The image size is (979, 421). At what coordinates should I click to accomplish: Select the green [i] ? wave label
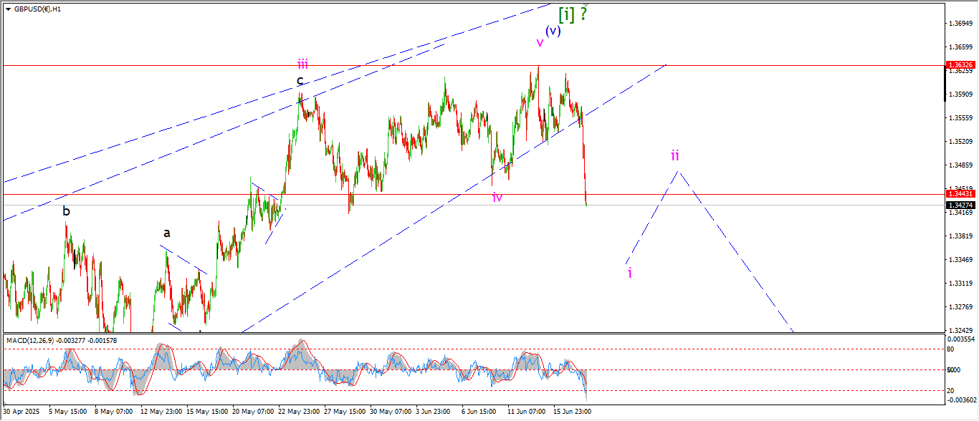[x=573, y=14]
